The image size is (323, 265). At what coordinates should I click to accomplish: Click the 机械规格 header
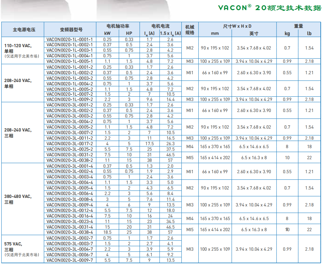(190, 30)
